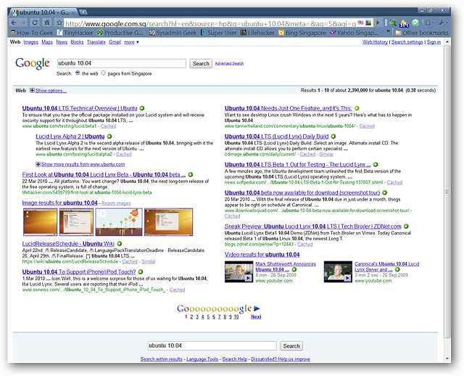464x376 pixels.
Task: Select the "ubuntu 10.04 - G..." browser tab
Action: click(x=43, y=12)
